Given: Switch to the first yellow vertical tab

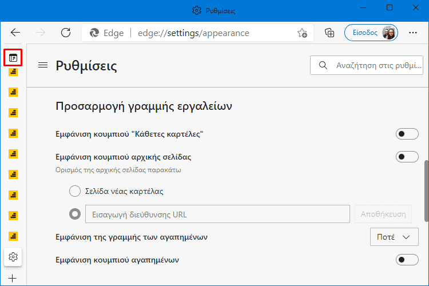Looking at the screenshot, I should 13,71.
